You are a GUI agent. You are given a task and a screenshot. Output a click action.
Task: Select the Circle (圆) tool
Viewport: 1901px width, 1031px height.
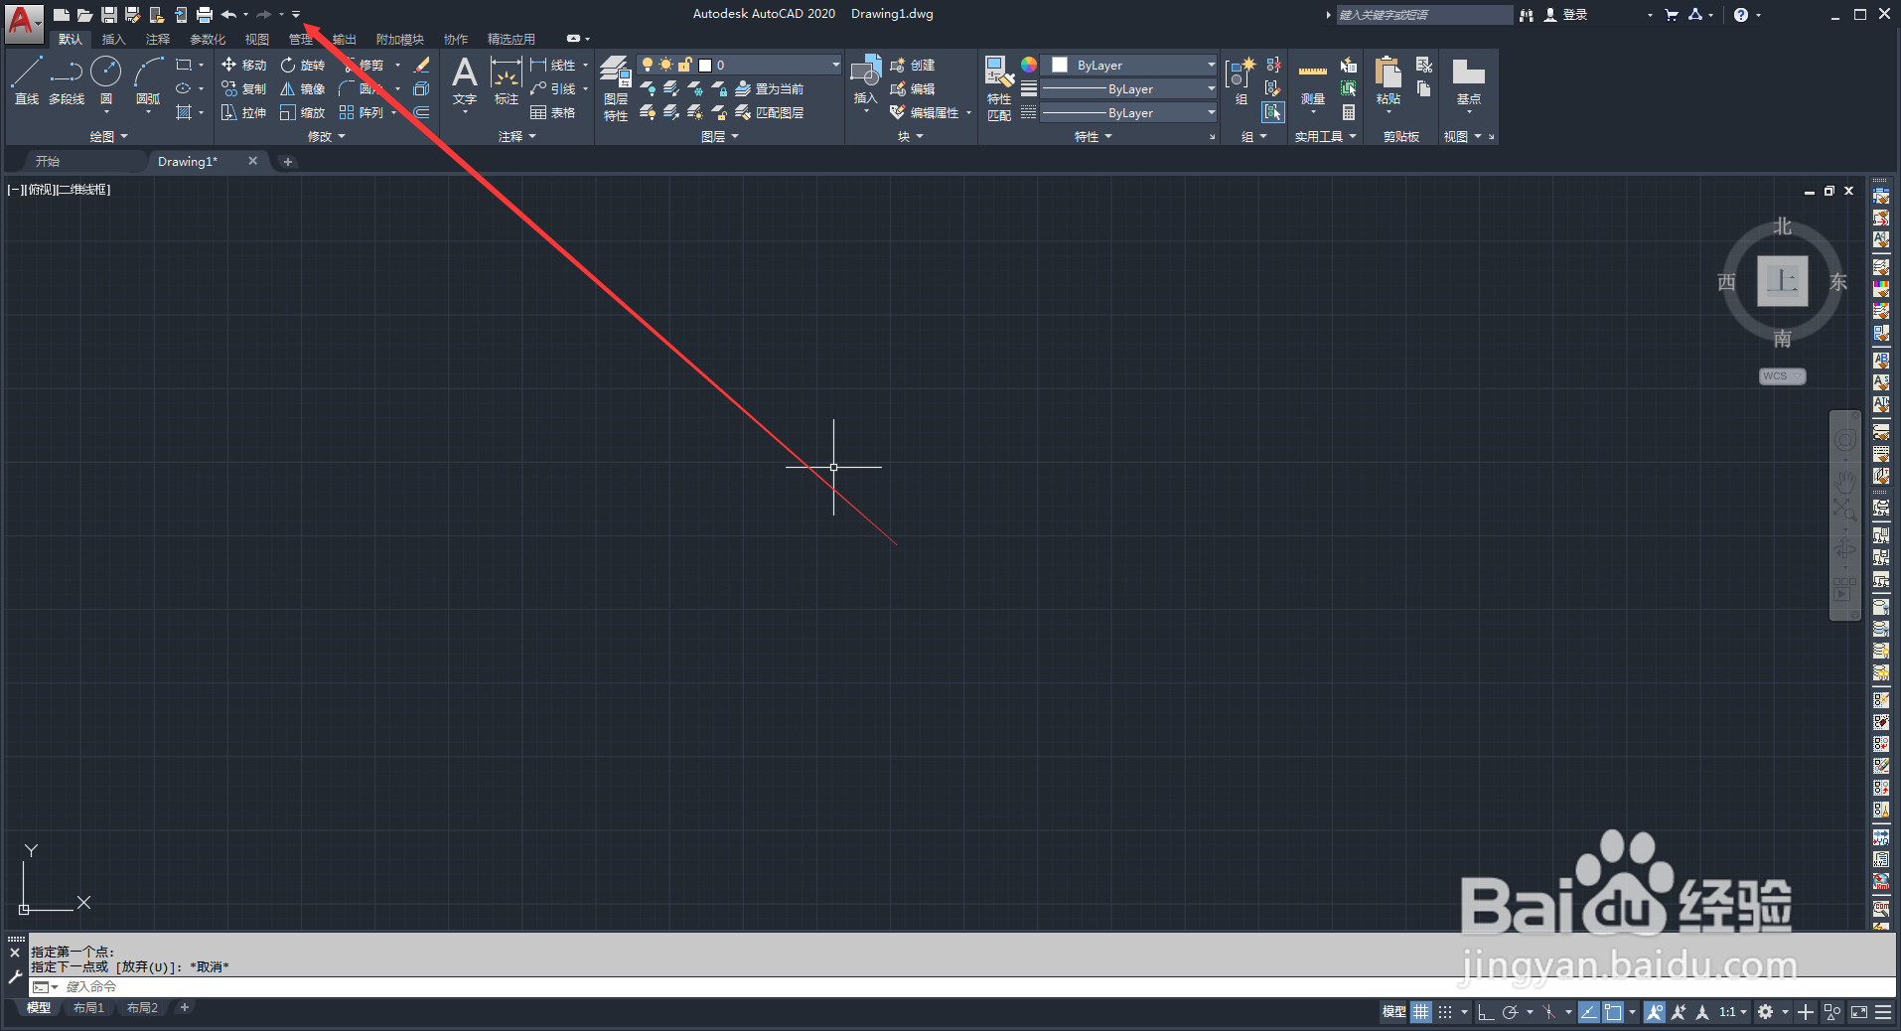106,79
